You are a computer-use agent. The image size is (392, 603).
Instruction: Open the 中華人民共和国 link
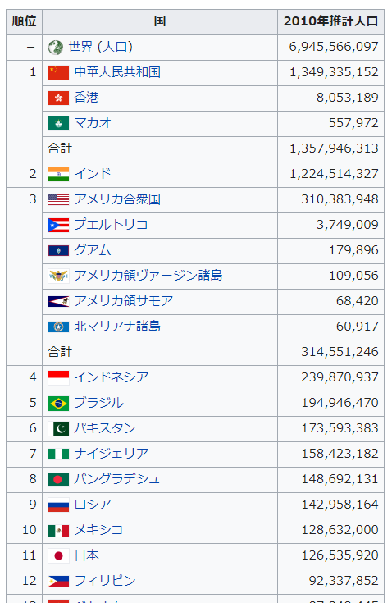117,72
